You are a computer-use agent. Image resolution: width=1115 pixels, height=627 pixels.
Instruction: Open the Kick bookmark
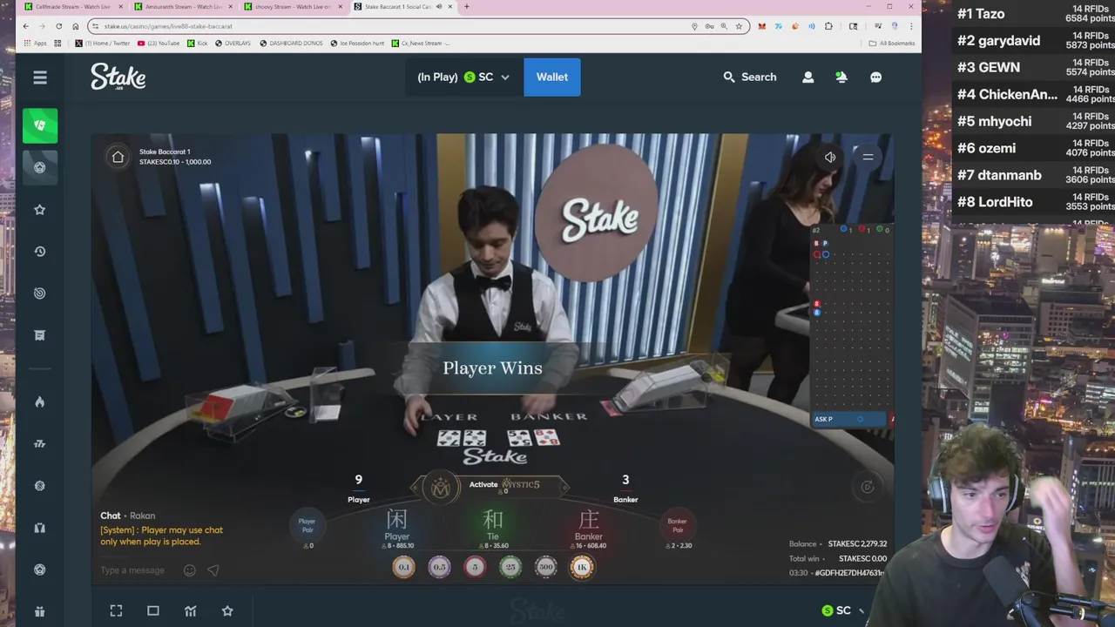[198, 43]
